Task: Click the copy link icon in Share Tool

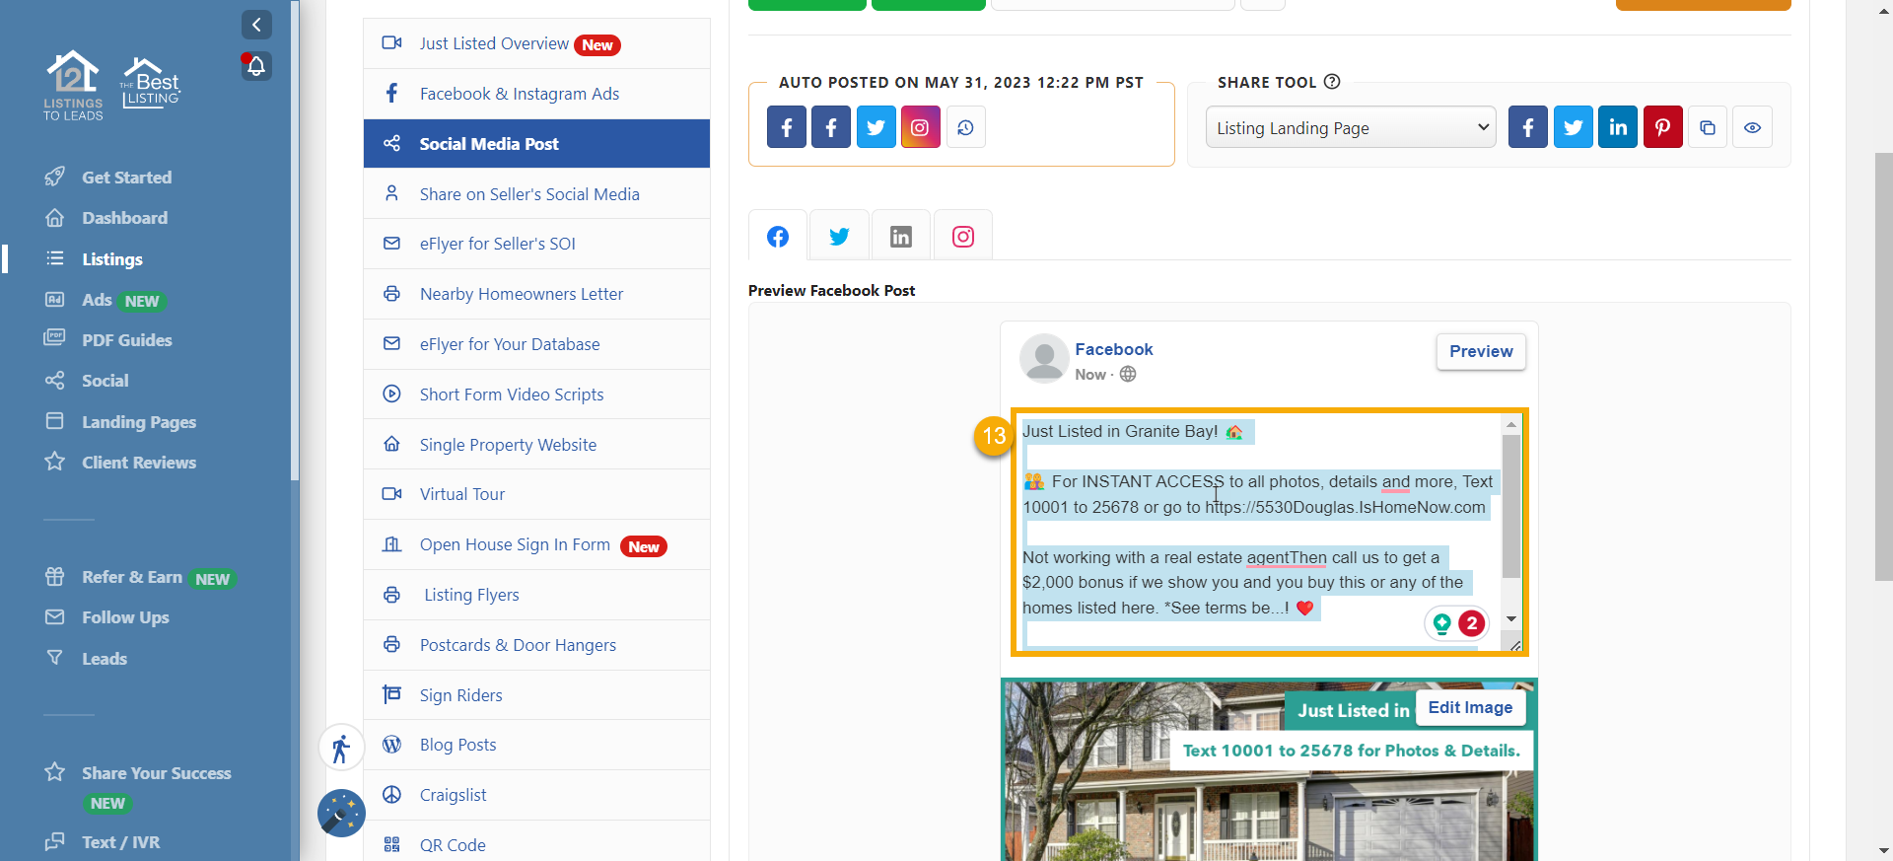Action: tap(1708, 127)
